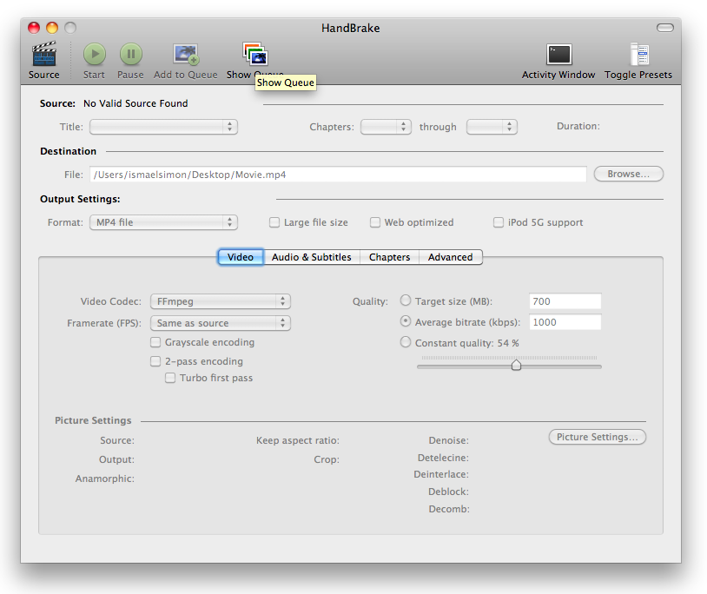Image resolution: width=707 pixels, height=594 pixels.
Task: Select Average bitrate (kbps) radio button
Action: click(406, 321)
